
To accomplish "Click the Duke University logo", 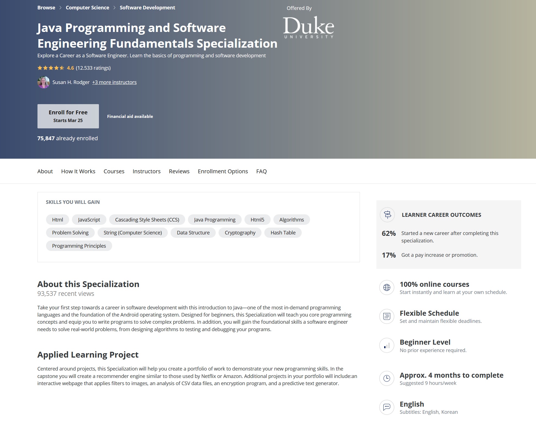I will 308,27.
